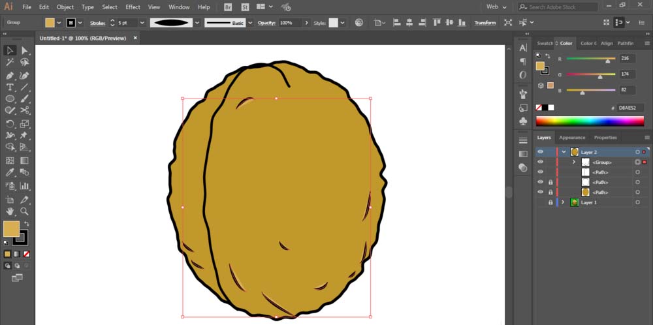The image size is (653, 325).
Task: Collapse Layer 2 chevron
Action: [x=564, y=152]
